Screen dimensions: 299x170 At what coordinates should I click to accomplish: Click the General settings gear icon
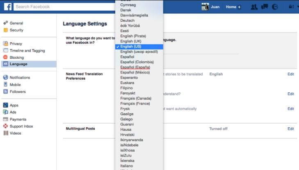[x=5, y=23]
